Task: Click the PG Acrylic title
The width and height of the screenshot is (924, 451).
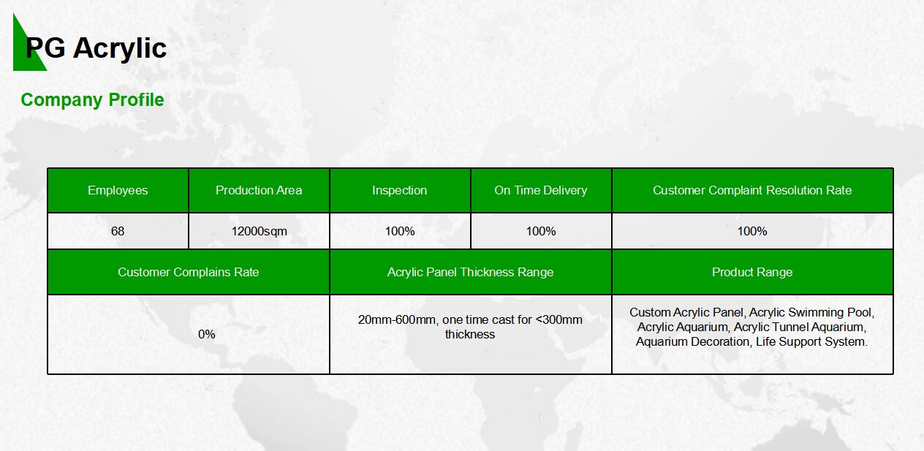Action: click(x=96, y=48)
